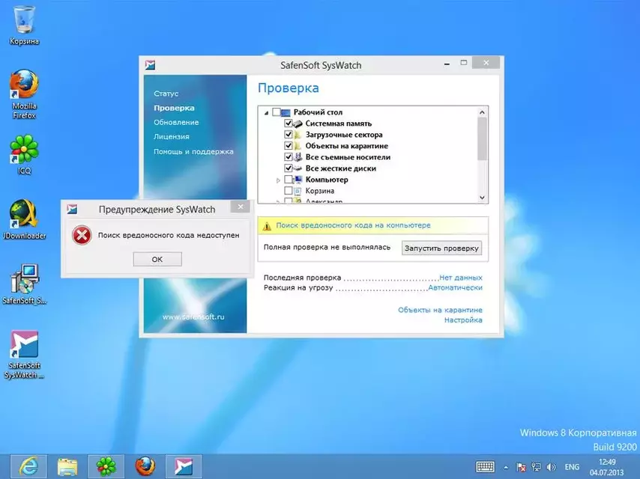
Task: Uncheck Все съемные носители checkbox
Action: pos(289,157)
